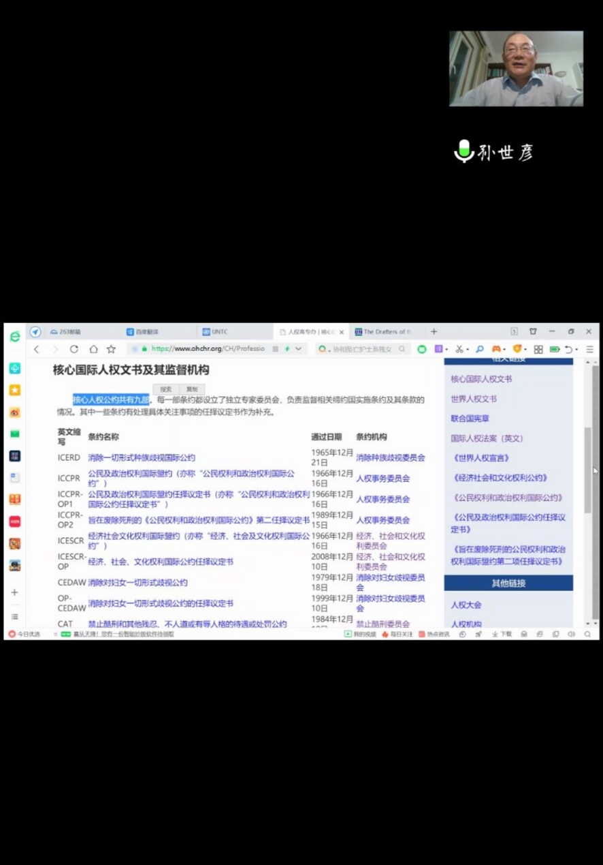
Task: Click the ICESCR abbreviation cell
Action: [71, 541]
